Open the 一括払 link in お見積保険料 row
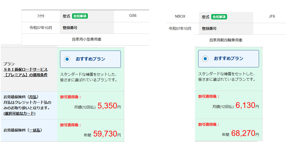 (x=35, y=130)
